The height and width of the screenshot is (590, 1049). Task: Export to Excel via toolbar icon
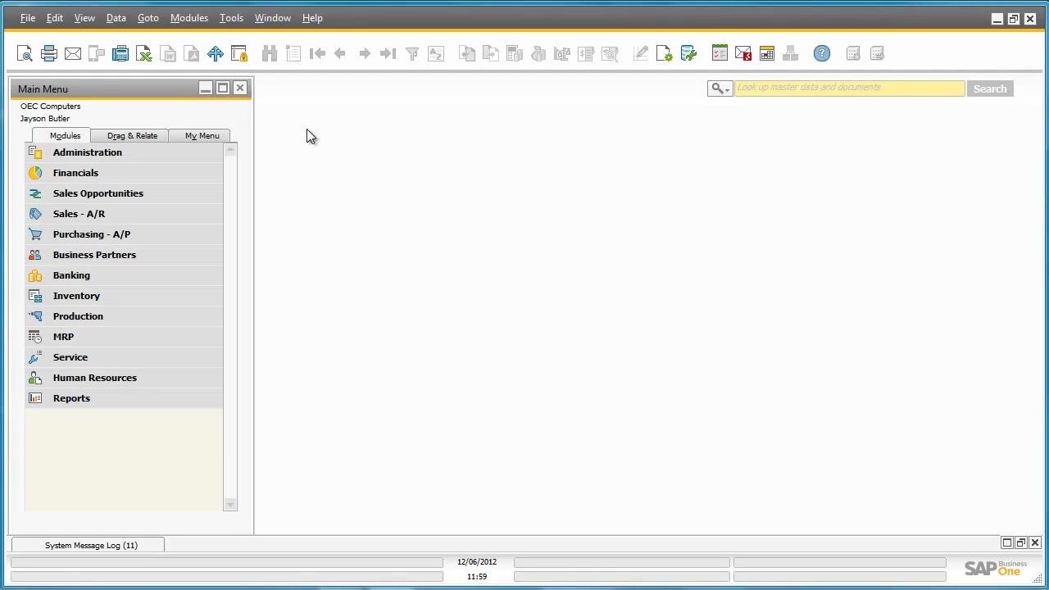click(144, 54)
